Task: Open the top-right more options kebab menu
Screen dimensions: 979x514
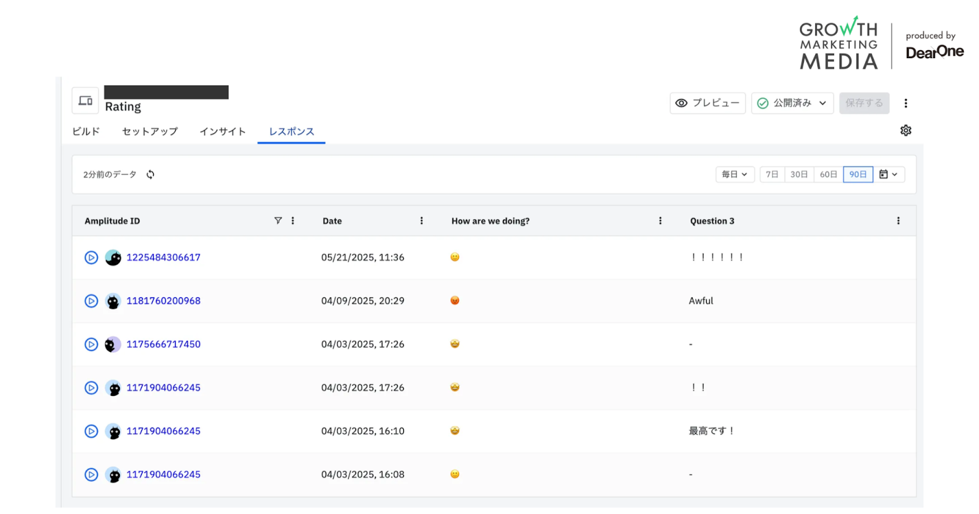Action: [906, 103]
